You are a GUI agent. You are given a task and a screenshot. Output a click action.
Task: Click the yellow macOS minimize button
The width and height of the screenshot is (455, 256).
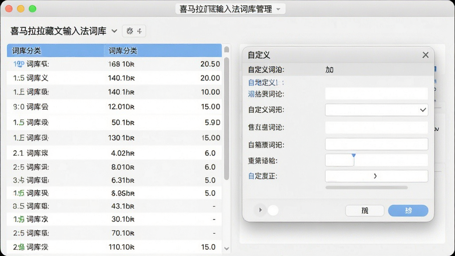(20, 9)
